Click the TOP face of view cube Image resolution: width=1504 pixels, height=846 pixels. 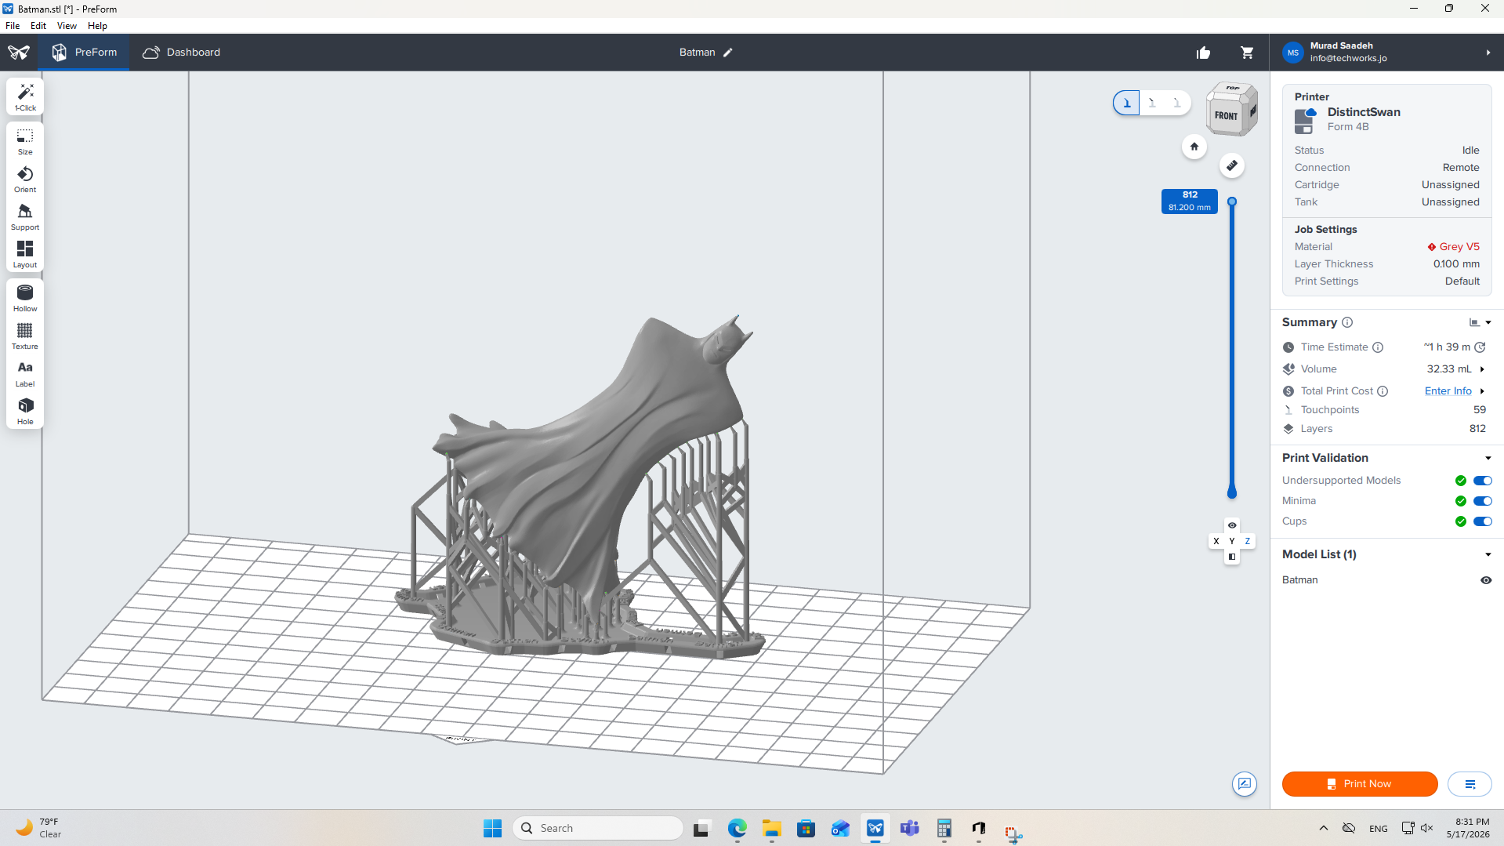[1233, 88]
